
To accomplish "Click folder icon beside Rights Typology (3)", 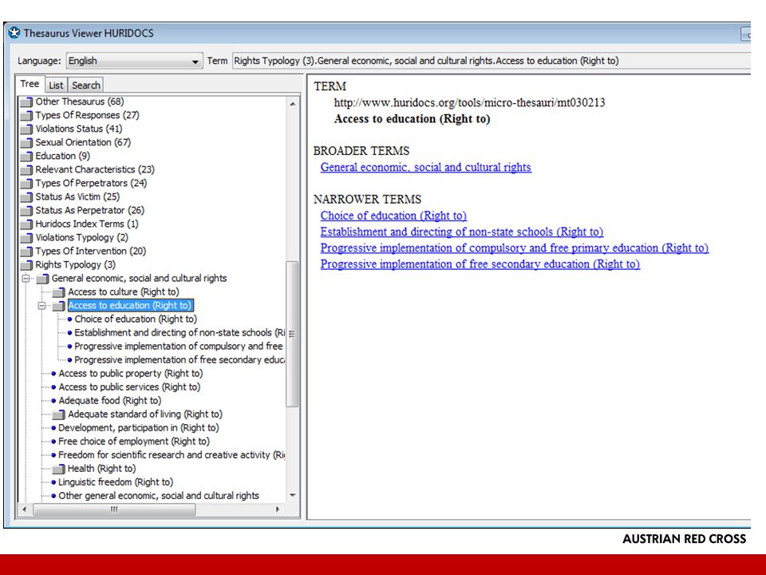I will click(26, 265).
